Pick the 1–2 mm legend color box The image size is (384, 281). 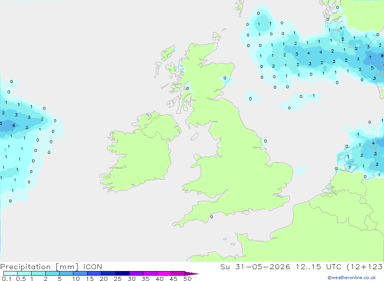point(38,273)
